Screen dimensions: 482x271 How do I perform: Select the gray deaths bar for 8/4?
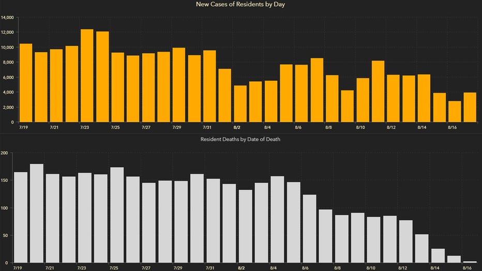[277, 219]
